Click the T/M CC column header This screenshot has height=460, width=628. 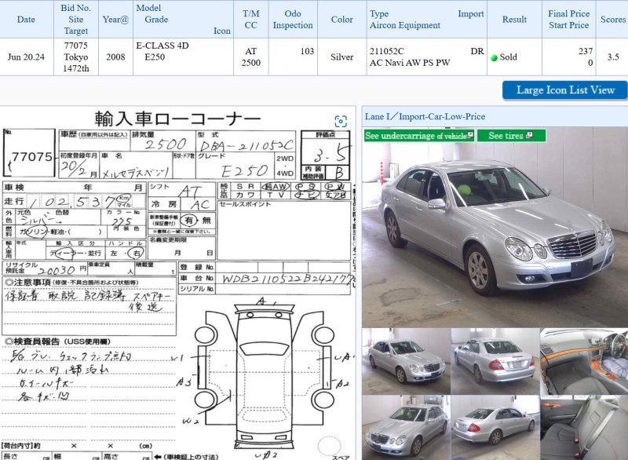click(250, 19)
